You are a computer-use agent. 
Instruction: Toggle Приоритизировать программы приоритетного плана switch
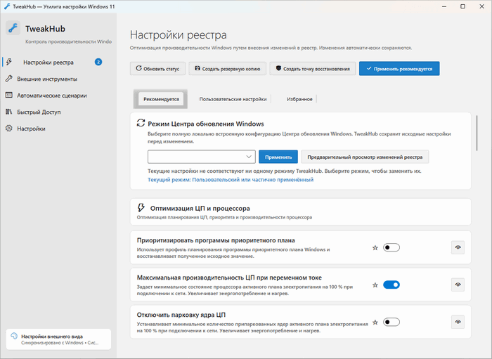[x=391, y=247]
